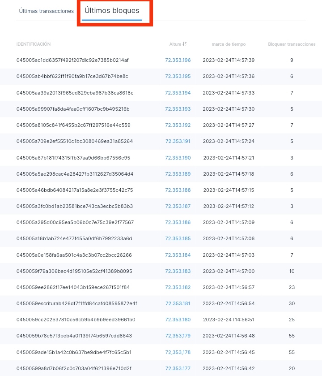The width and height of the screenshot is (322, 376).
Task: Click the Altura sort icon
Action: pyautogui.click(x=184, y=44)
